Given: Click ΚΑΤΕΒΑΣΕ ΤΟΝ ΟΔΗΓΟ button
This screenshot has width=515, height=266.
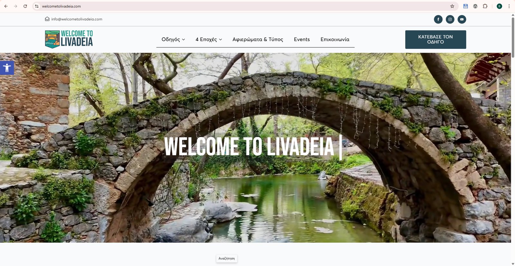Looking at the screenshot, I should coord(435,40).
